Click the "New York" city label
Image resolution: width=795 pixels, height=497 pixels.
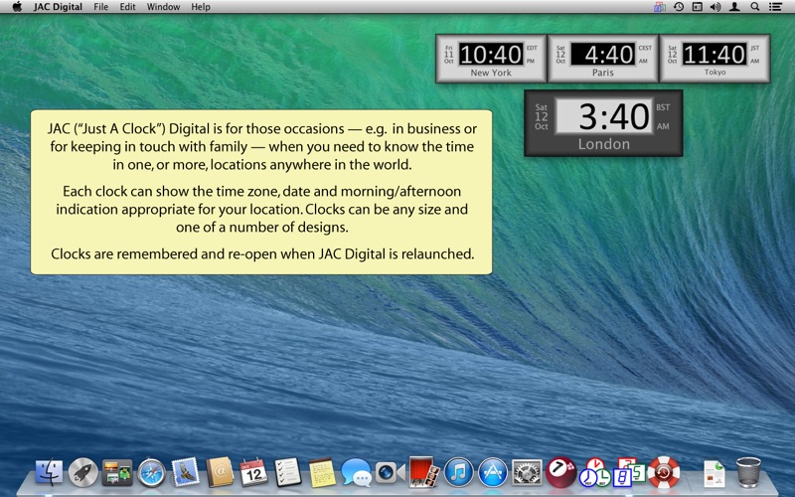(x=491, y=73)
